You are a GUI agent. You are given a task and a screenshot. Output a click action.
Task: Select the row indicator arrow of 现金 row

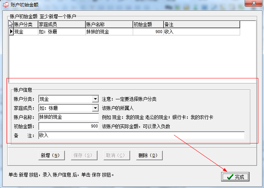tap(11, 32)
